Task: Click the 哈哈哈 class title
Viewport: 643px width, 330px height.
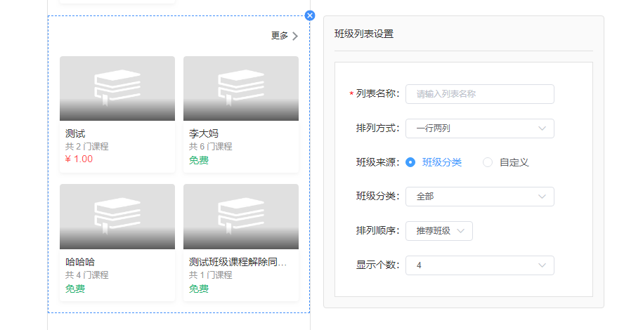Action: (x=80, y=262)
